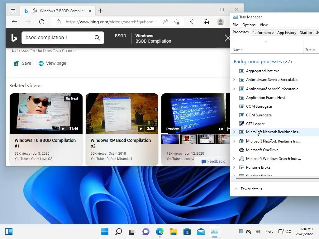Unmute the preview video speaker icon
Screen dimensions: 319x239
[x=221, y=129]
